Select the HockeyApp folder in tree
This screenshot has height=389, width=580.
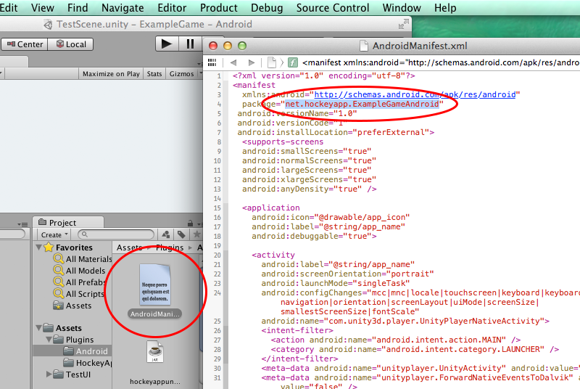pyautogui.click(x=87, y=363)
